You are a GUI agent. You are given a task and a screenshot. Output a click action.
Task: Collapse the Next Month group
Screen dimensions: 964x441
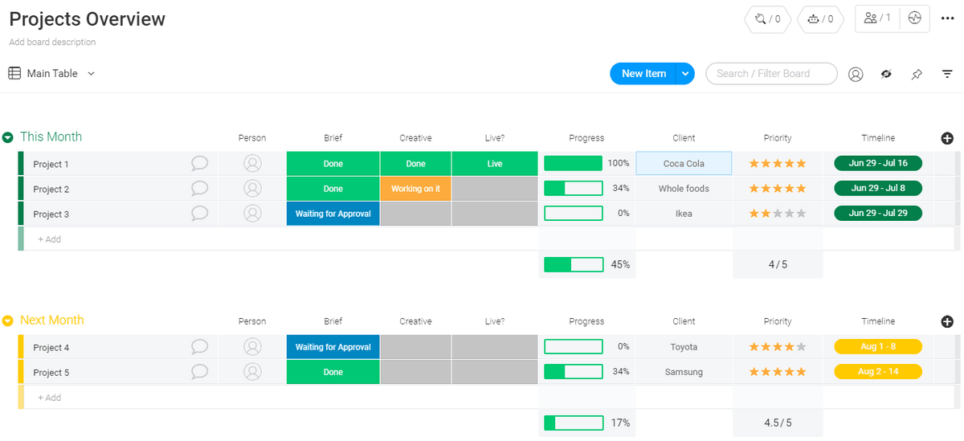pyautogui.click(x=8, y=321)
